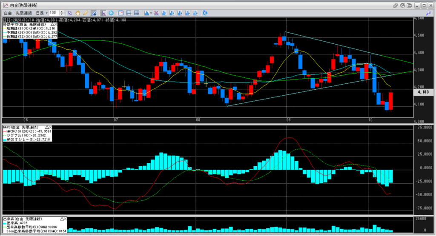Collapse the 移動平均 legend with triangle
Image resolution: width=436 pixels, height=236 pixels.
point(53,25)
